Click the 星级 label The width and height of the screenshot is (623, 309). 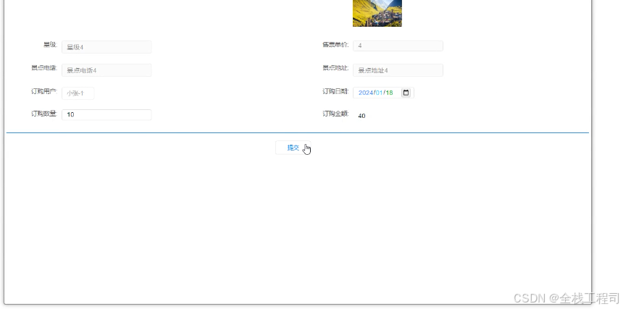(50, 45)
